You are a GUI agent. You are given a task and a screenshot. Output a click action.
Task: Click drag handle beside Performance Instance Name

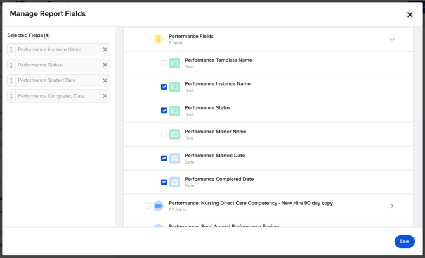click(11, 49)
